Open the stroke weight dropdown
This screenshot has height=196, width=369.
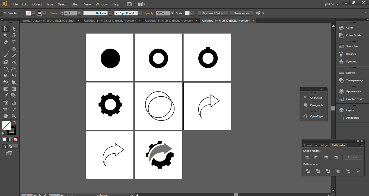(79, 13)
